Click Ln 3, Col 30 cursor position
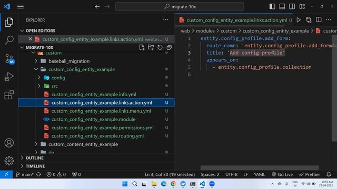Screen dimensions: 337x189 pyautogui.click(x=170, y=174)
